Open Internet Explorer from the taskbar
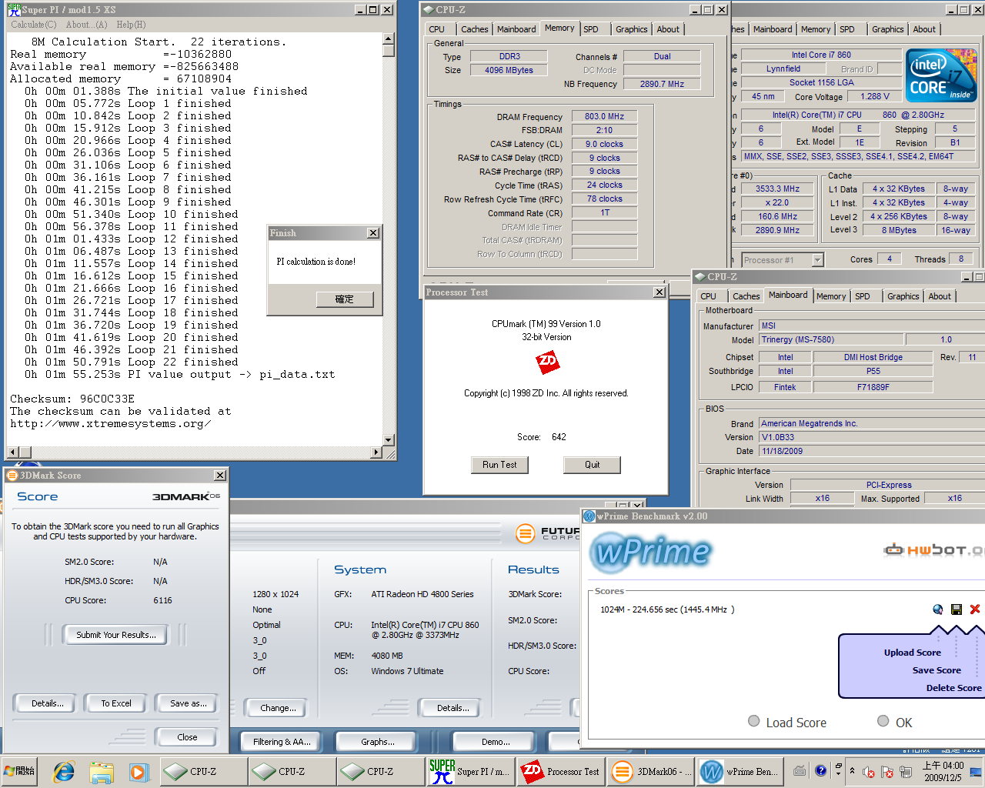The height and width of the screenshot is (788, 985). point(64,771)
